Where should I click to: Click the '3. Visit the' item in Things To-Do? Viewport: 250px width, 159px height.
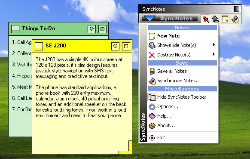22,65
